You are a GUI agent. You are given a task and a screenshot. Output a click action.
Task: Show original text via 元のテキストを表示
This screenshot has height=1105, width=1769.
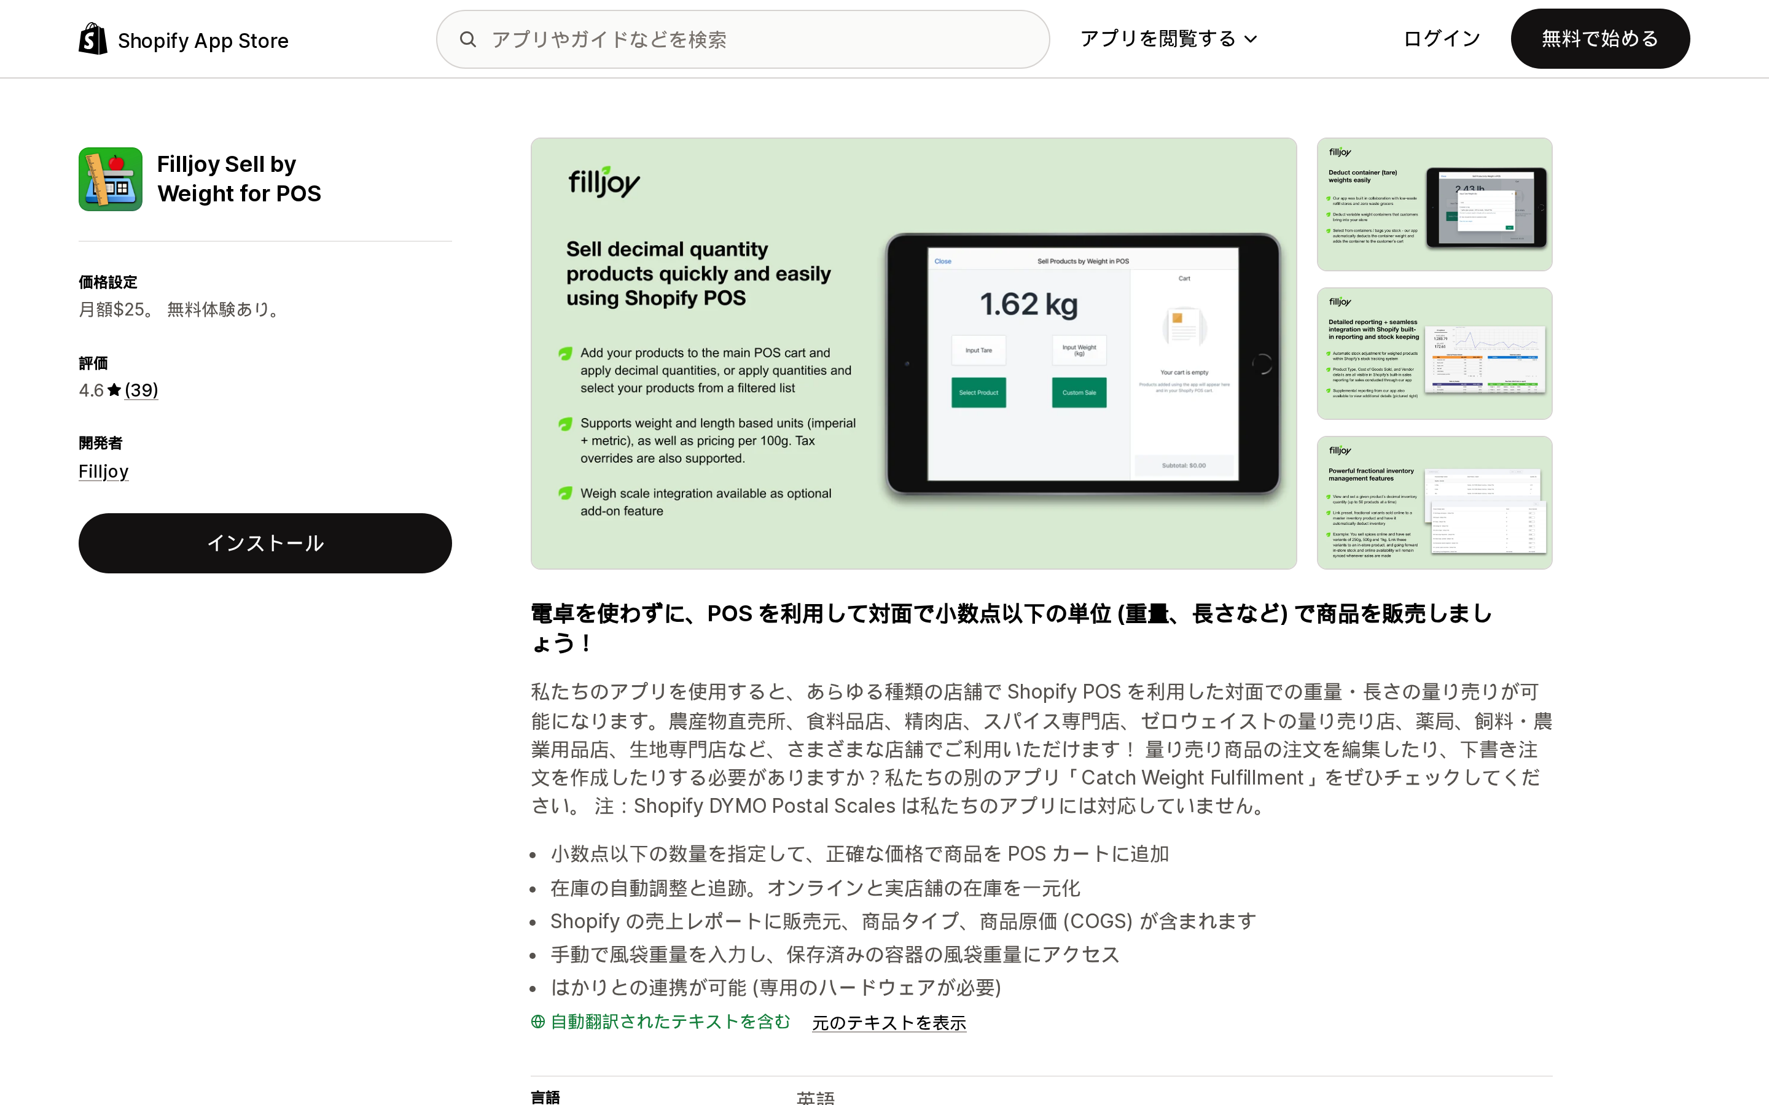tap(889, 1022)
